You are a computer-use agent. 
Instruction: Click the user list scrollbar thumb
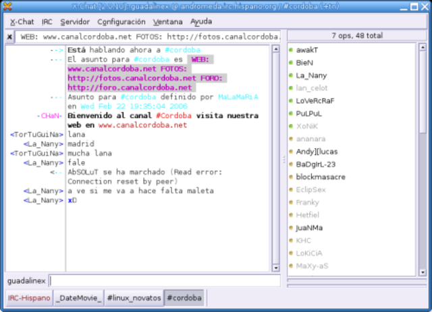pyautogui.click(x=423, y=92)
